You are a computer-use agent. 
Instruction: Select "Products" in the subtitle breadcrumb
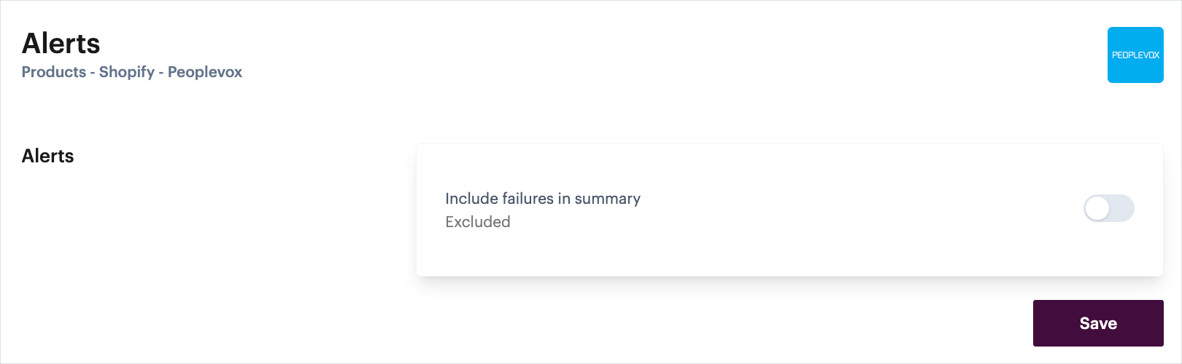[54, 72]
